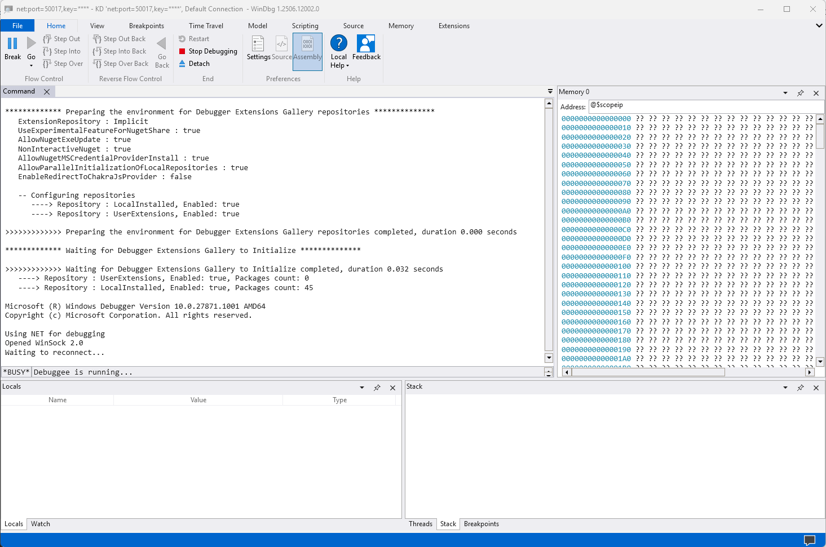The image size is (826, 547).
Task: Click Stop Debugging
Action: coord(207,51)
